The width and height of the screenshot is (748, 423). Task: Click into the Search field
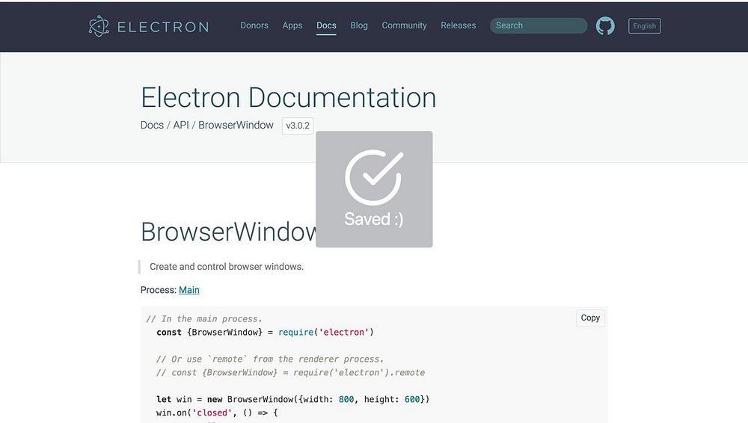pos(539,25)
